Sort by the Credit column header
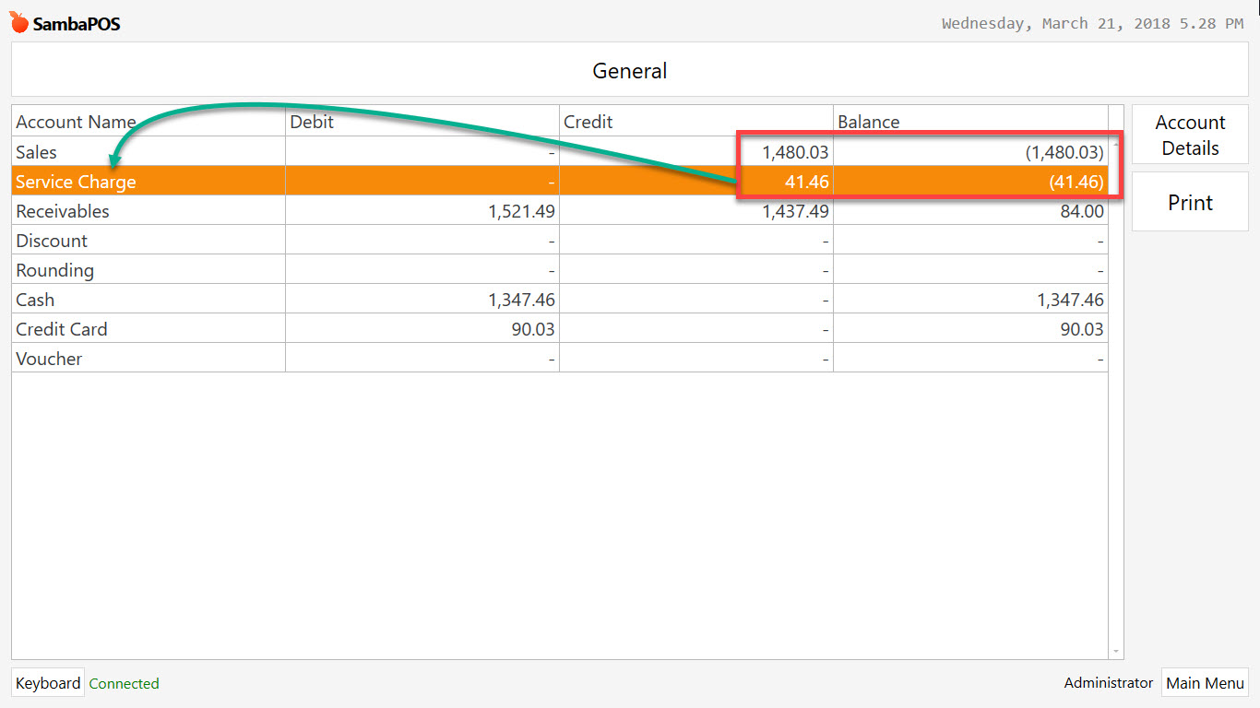1260x708 pixels. (x=588, y=121)
